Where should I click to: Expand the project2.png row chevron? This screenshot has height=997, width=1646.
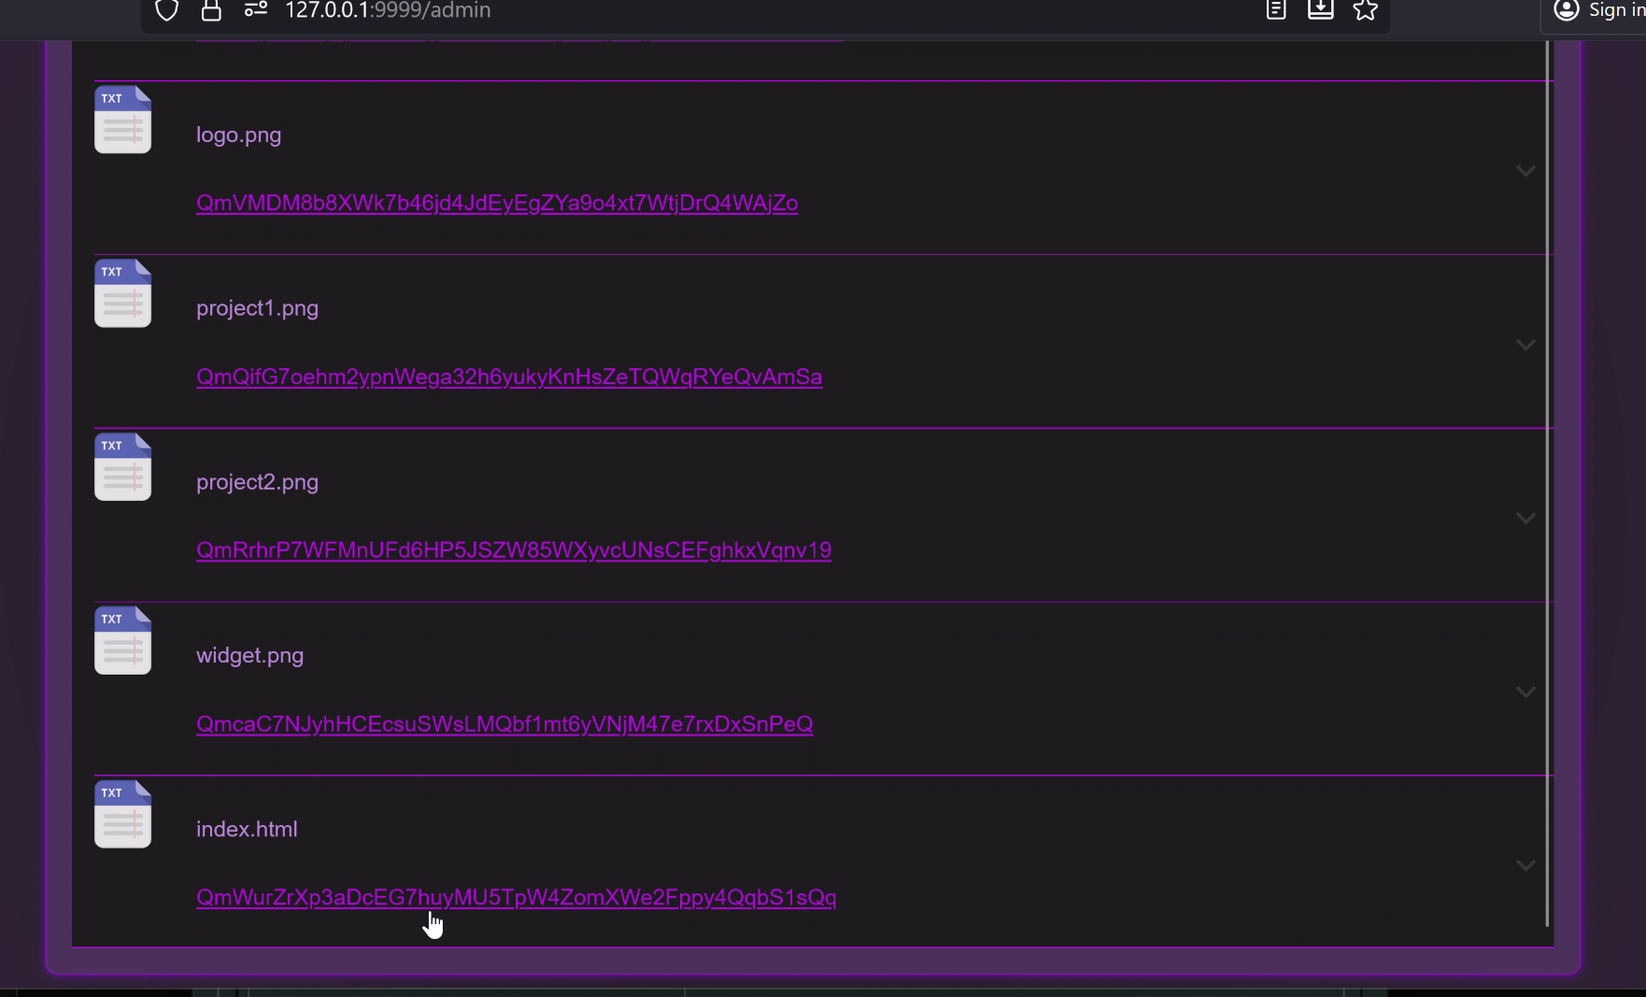coord(1525,519)
